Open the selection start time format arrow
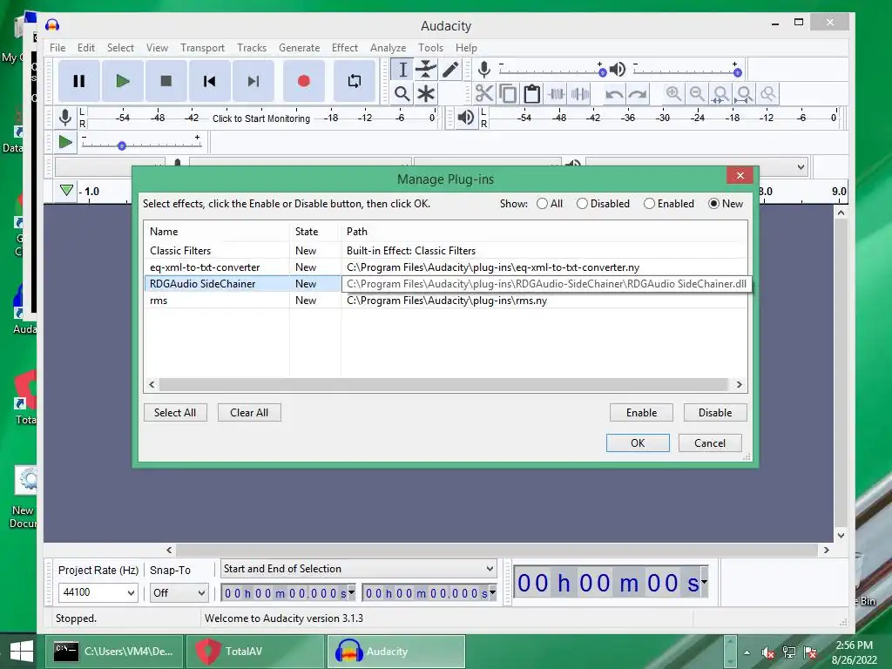The height and width of the screenshot is (669, 892). click(x=352, y=592)
